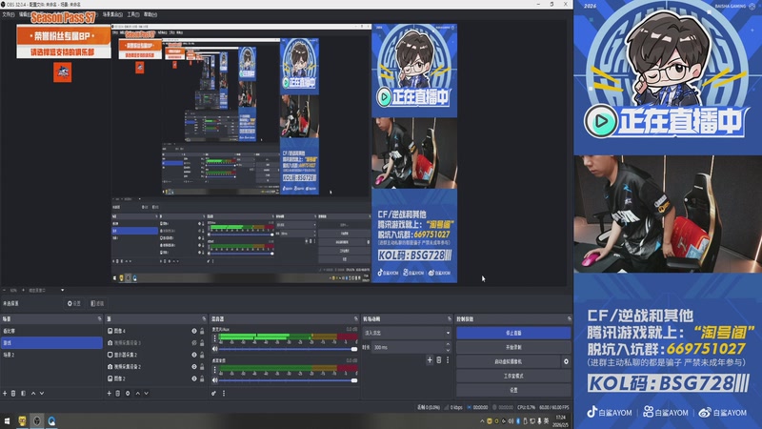Increase transition duration with stepper up arrow
Image resolution: width=762 pixels, height=429 pixels.
pyautogui.click(x=448, y=344)
